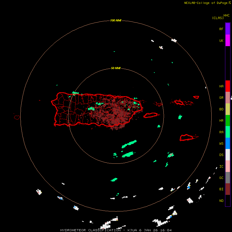232x232 pixels.
Task: Click the HR dark green swatch
Action: tap(228, 120)
